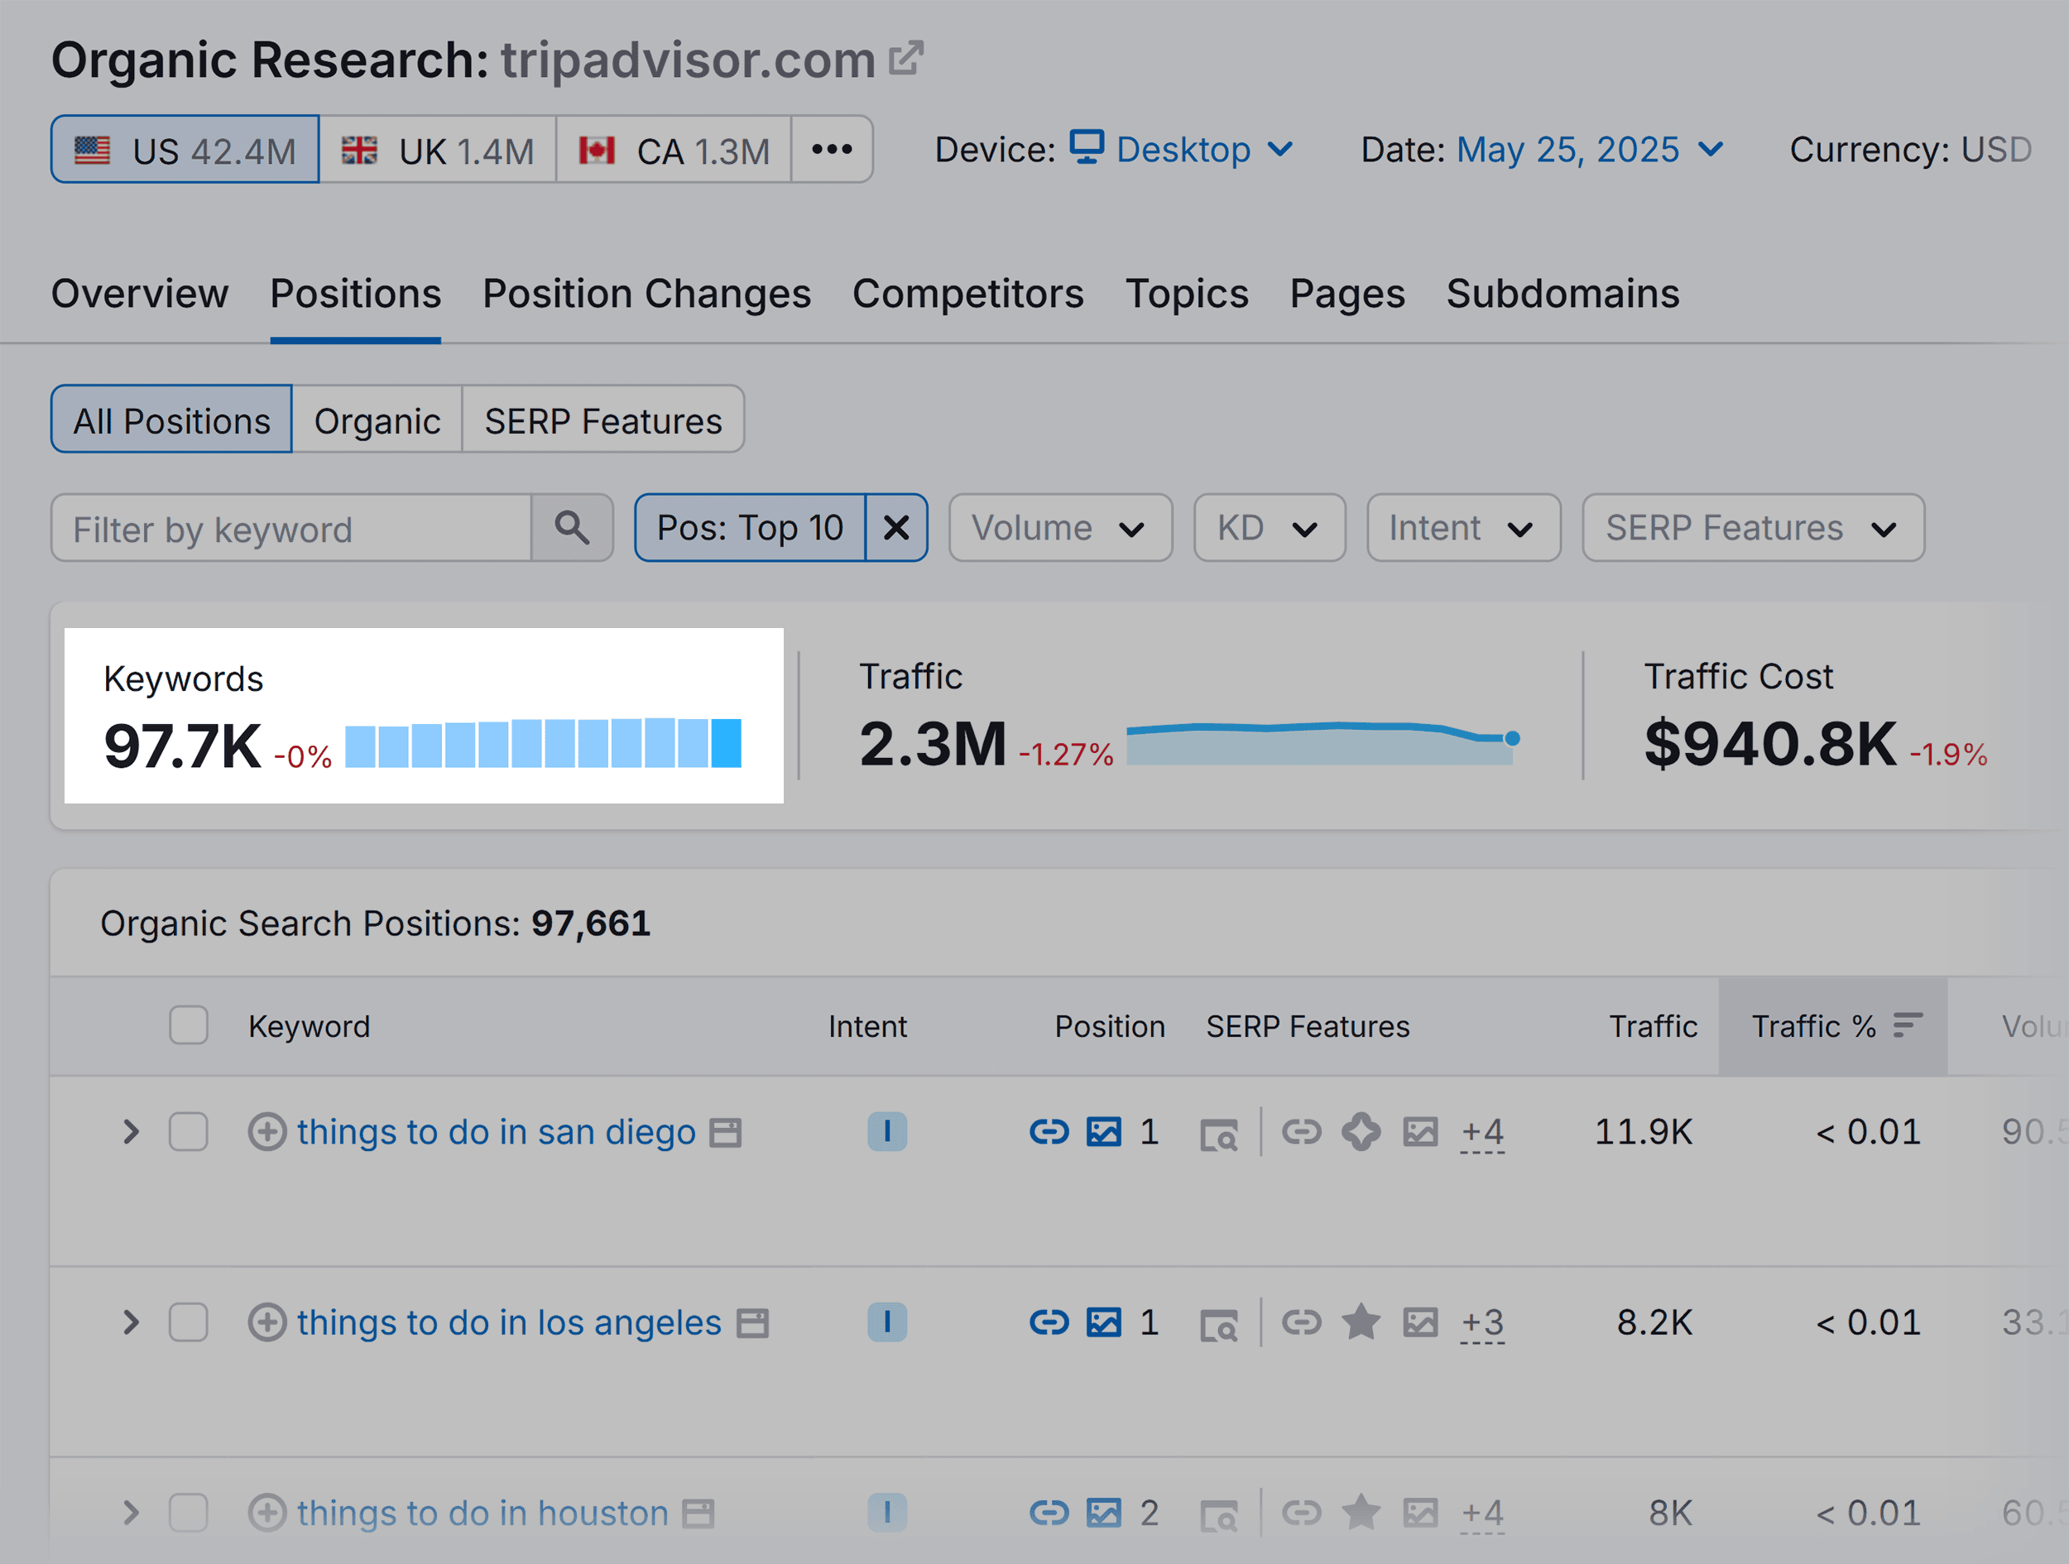Click the Filter by keyword field
The width and height of the screenshot is (2069, 1564).
click(290, 529)
